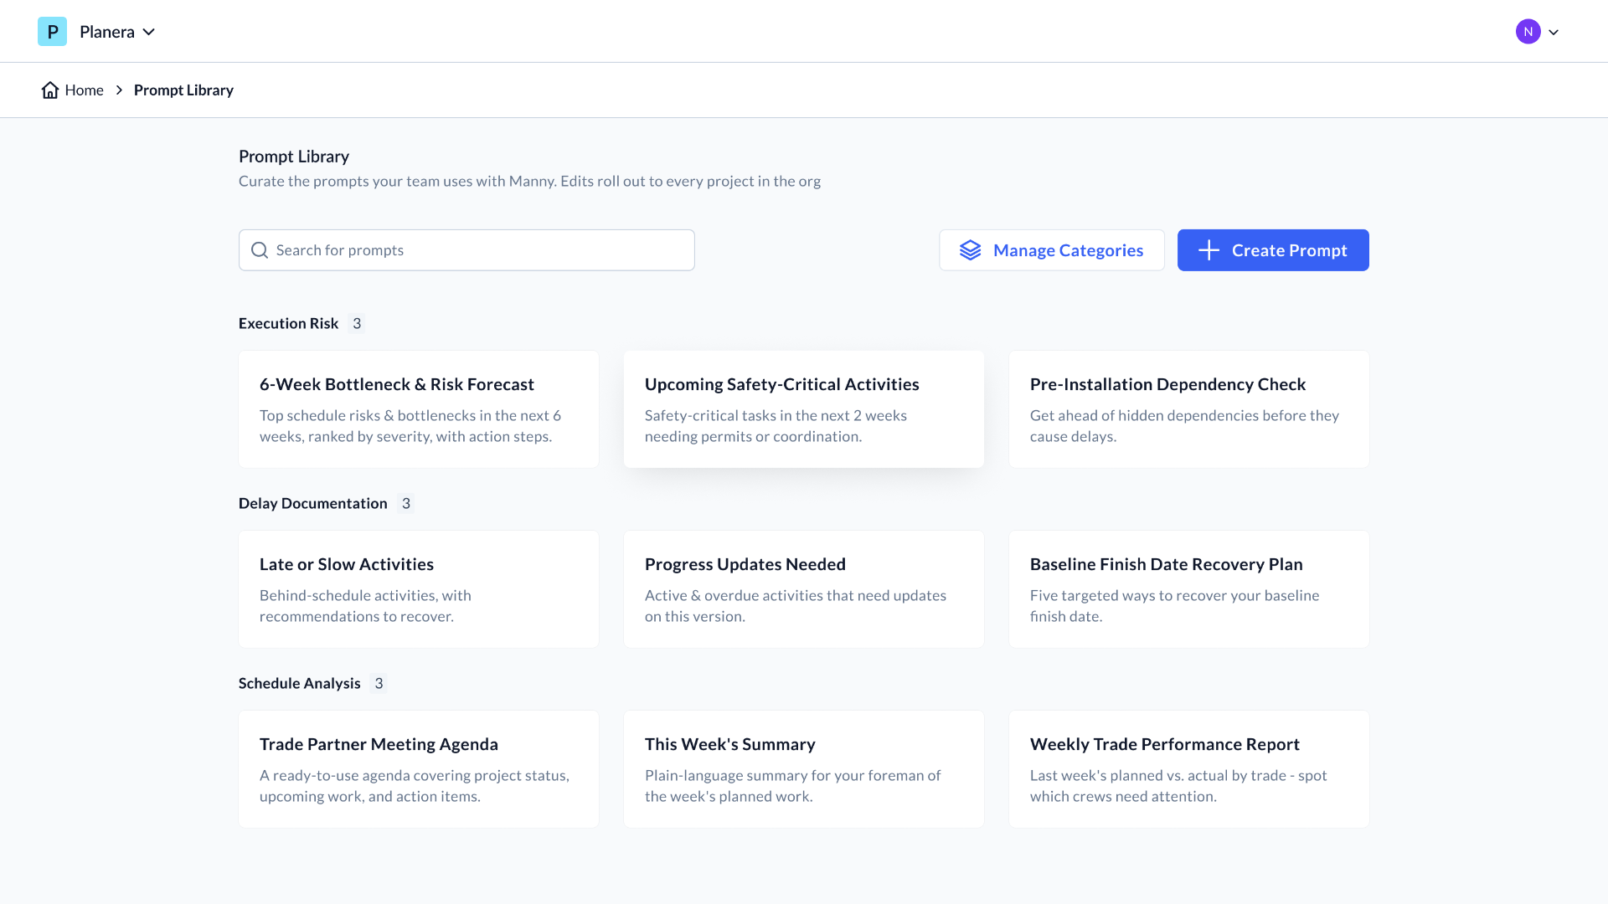
Task: Click the Home house icon in breadcrumb
Action: click(x=50, y=90)
